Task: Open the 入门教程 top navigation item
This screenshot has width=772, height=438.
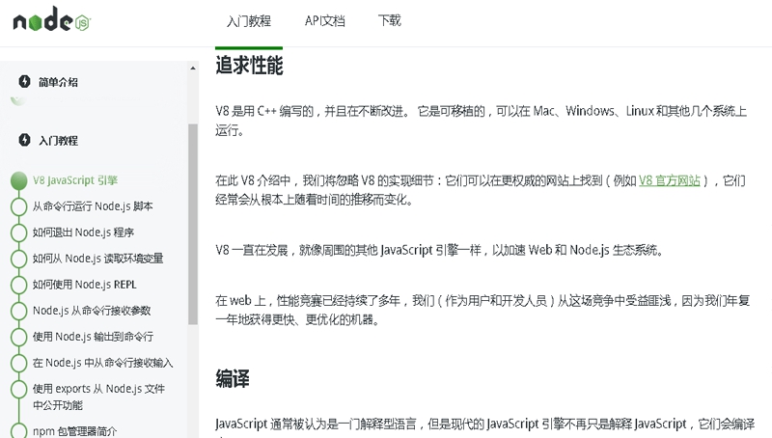Action: tap(249, 20)
